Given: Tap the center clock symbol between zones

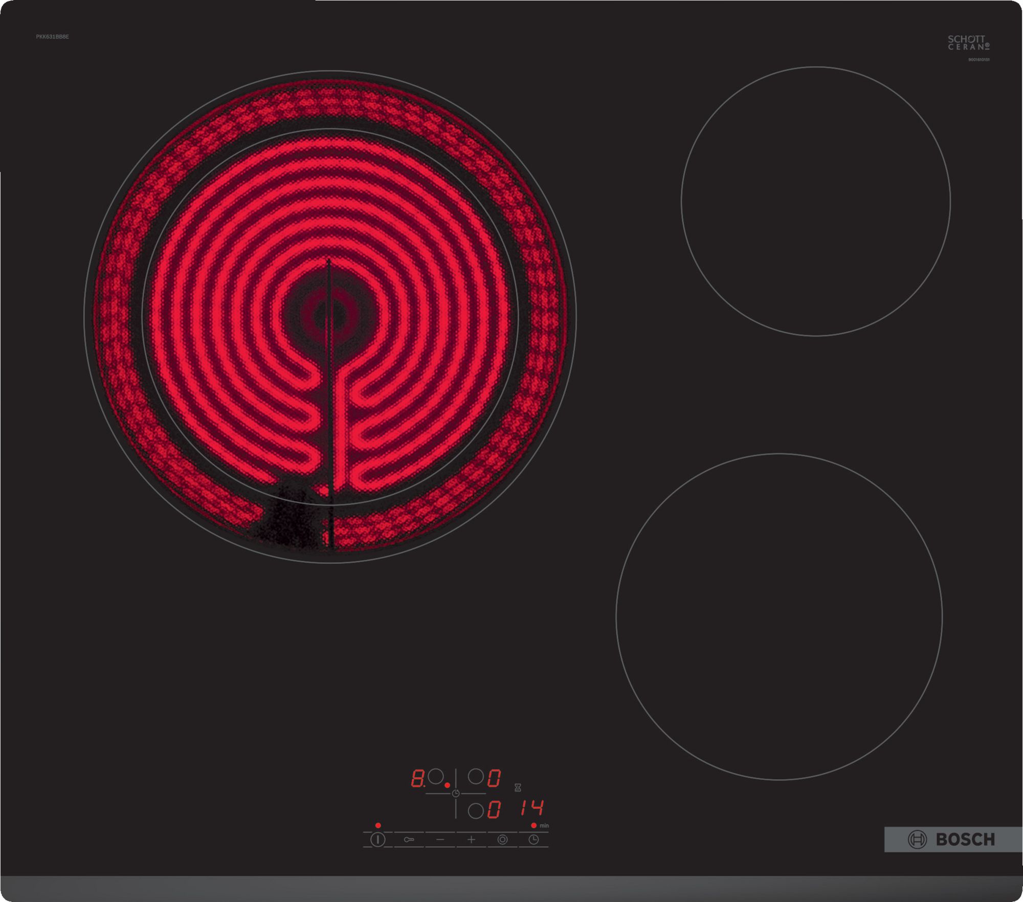Looking at the screenshot, I should pos(456,794).
